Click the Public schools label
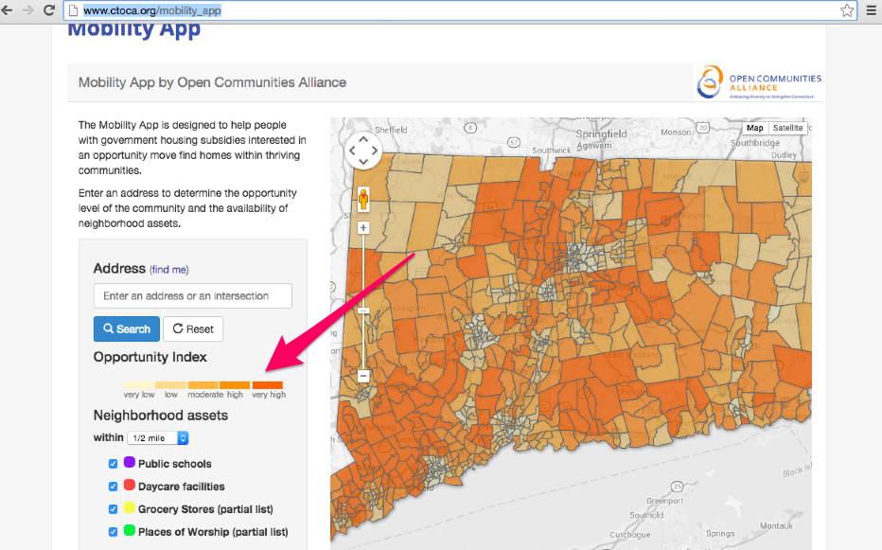Viewport: 882px width, 550px height. [x=175, y=464]
